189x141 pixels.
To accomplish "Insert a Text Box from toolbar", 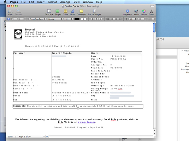I will tap(49, 12).
